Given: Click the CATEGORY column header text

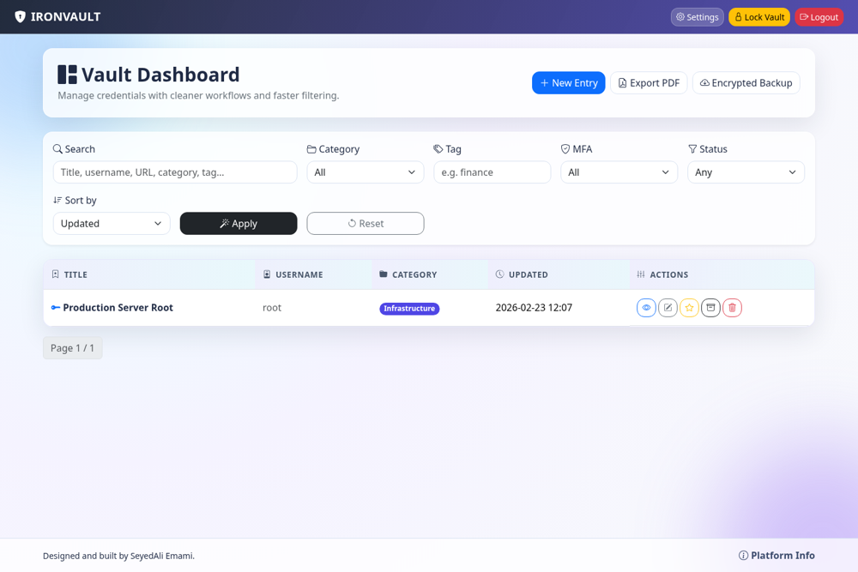Looking at the screenshot, I should tap(414, 274).
